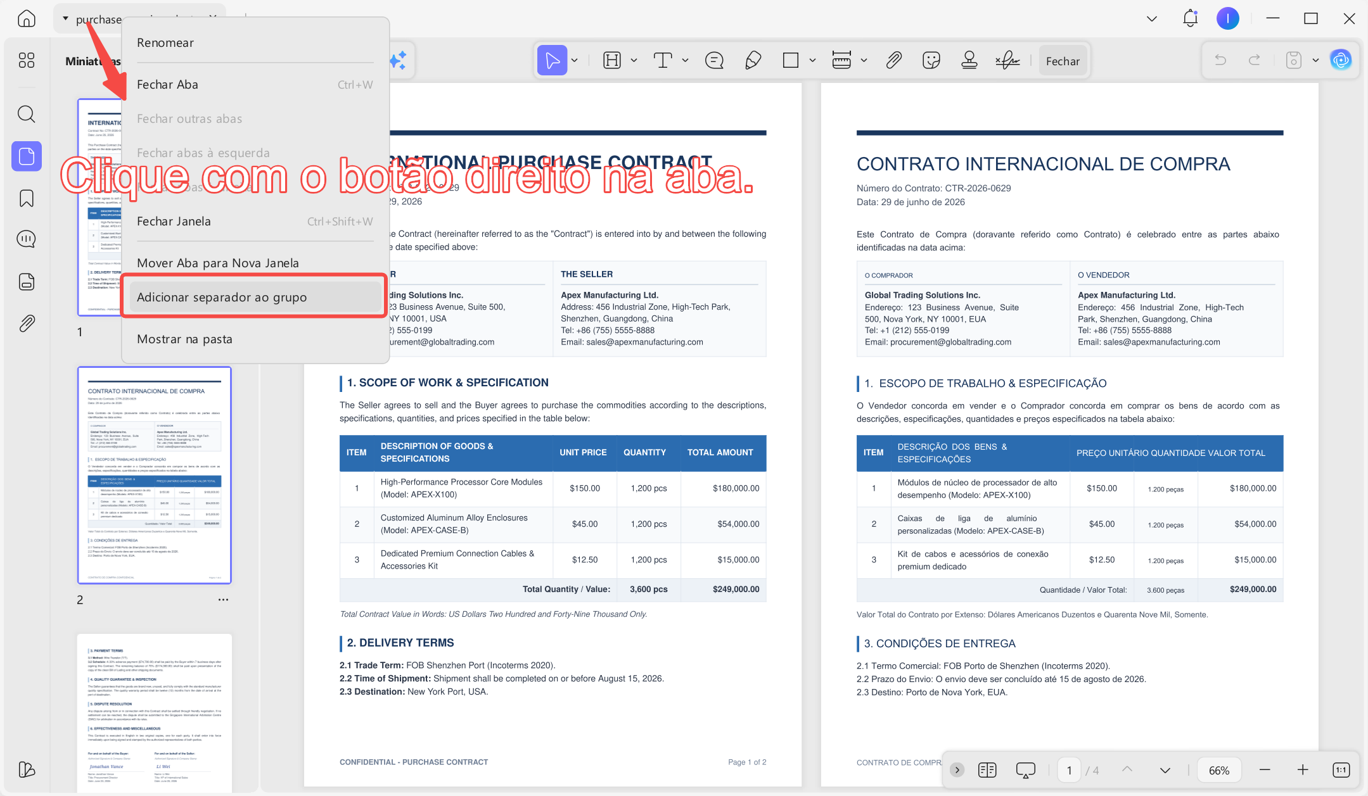1368x796 pixels.
Task: Expand highlight tool options arrow
Action: pos(634,61)
